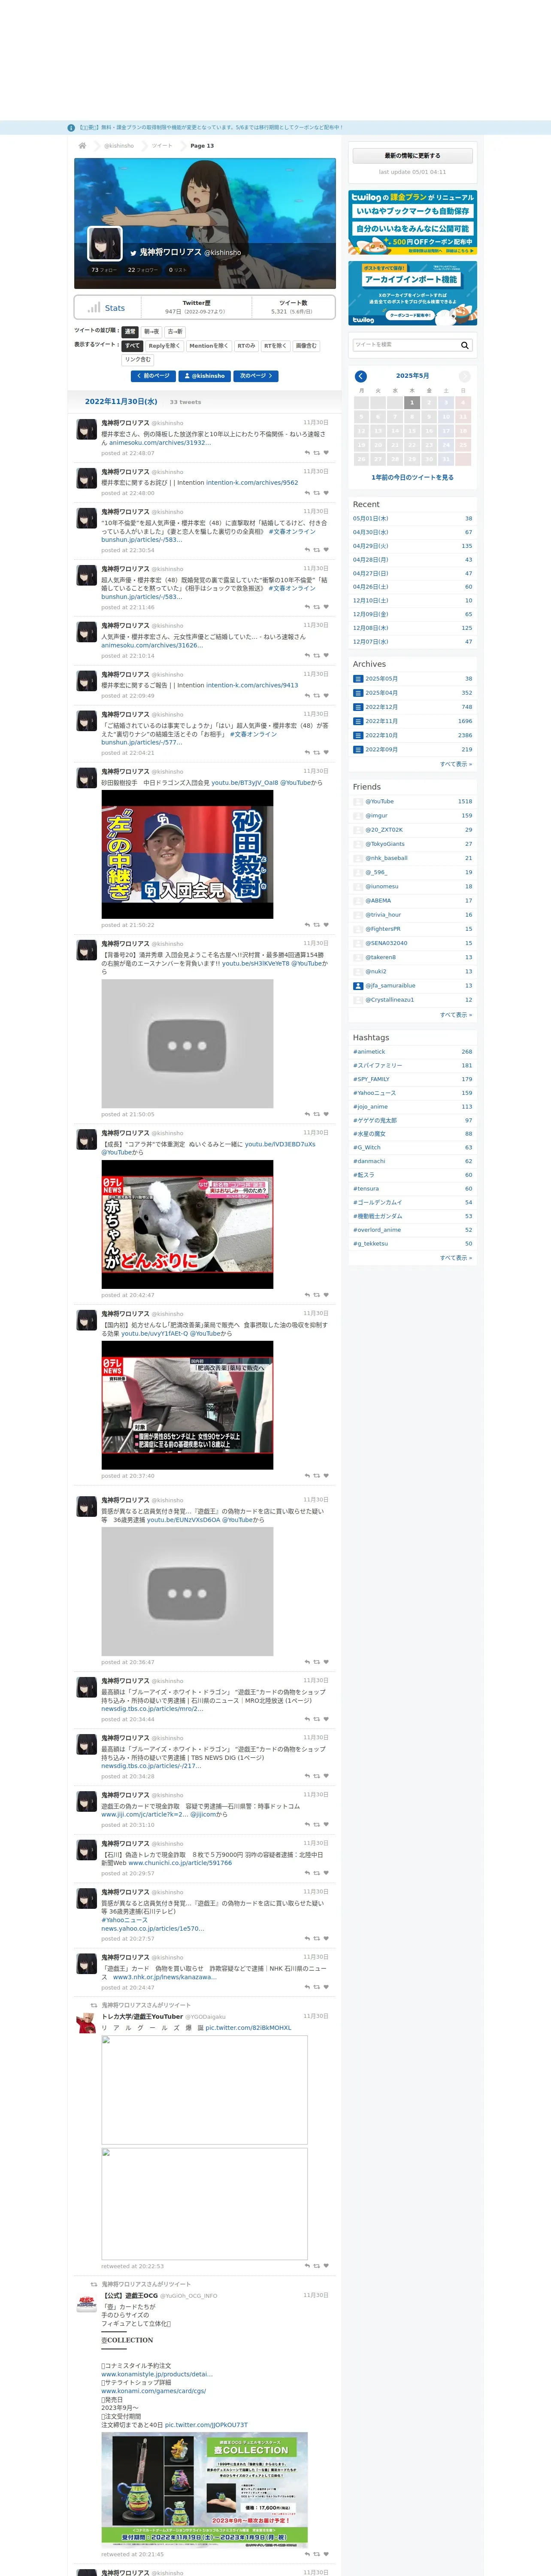Click the profile avatar on the header banner
Viewport: 551px width, 2576px height.
point(105,243)
